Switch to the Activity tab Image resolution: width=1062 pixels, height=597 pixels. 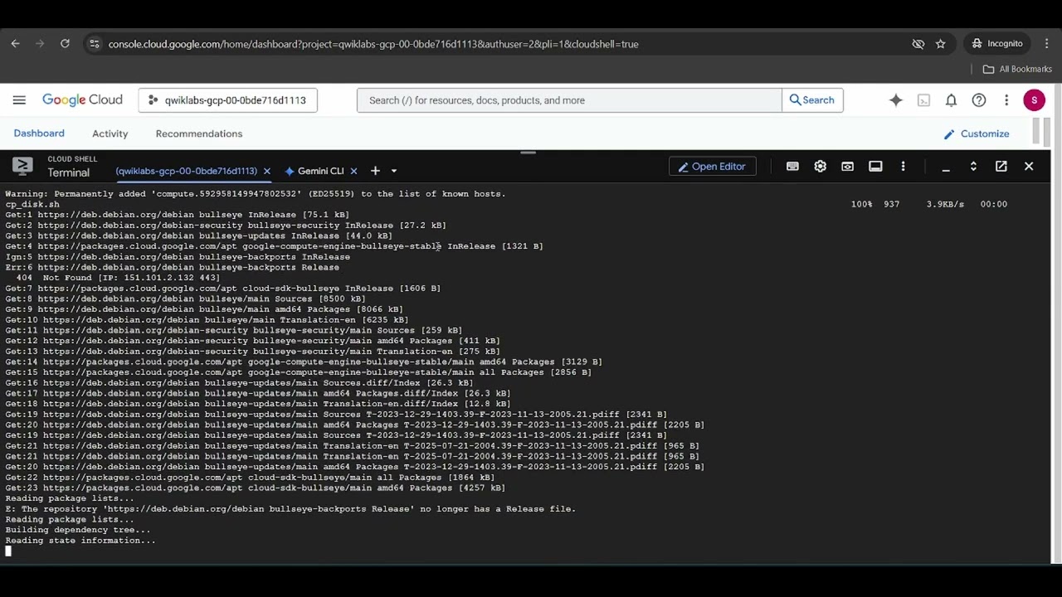click(110, 133)
